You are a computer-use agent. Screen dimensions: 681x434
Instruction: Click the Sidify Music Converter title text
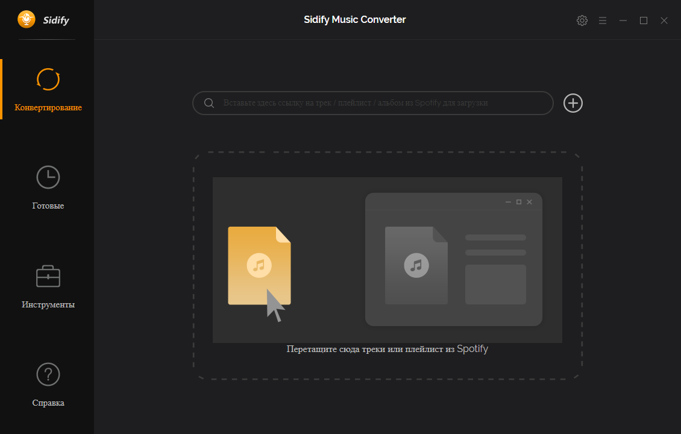354,20
